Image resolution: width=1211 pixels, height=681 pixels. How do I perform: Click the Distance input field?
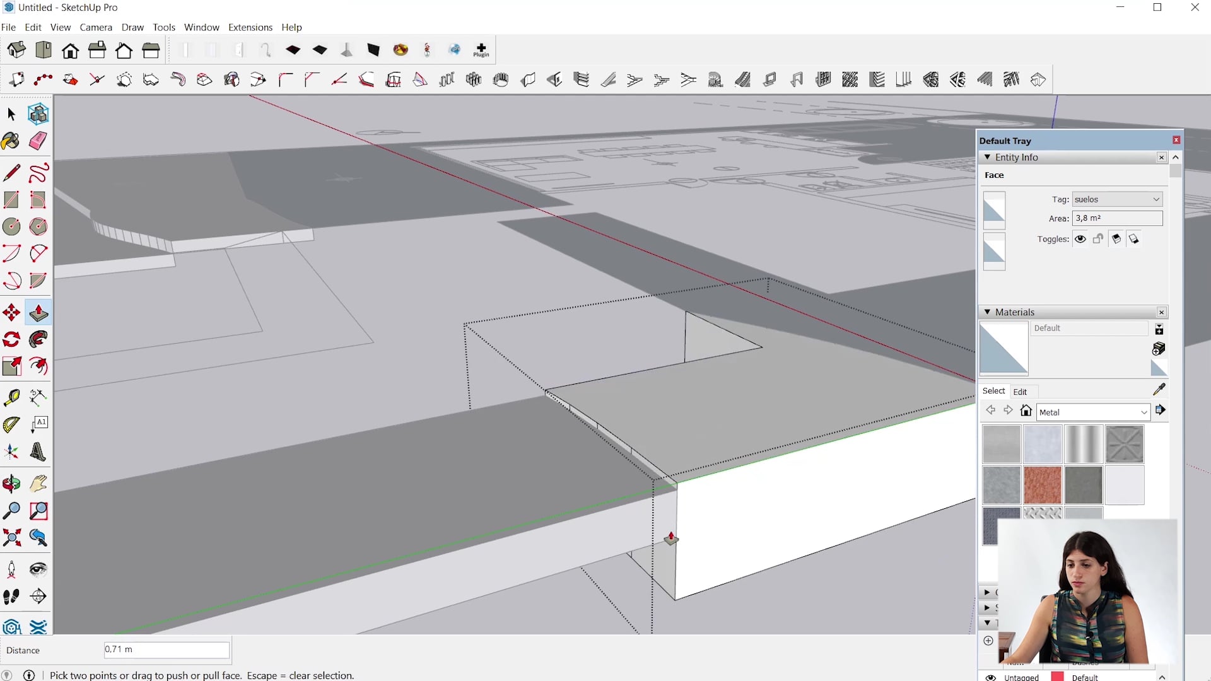click(x=166, y=649)
